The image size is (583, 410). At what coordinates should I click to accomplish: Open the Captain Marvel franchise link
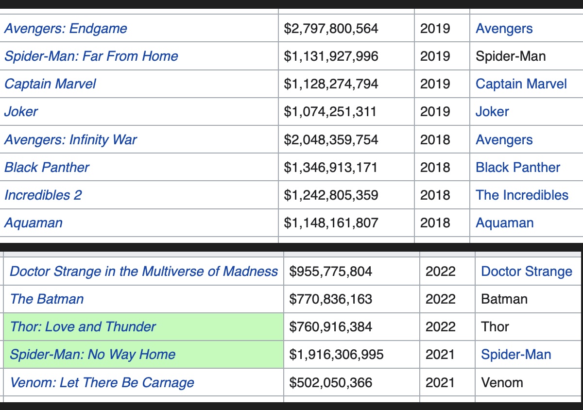[x=521, y=84]
